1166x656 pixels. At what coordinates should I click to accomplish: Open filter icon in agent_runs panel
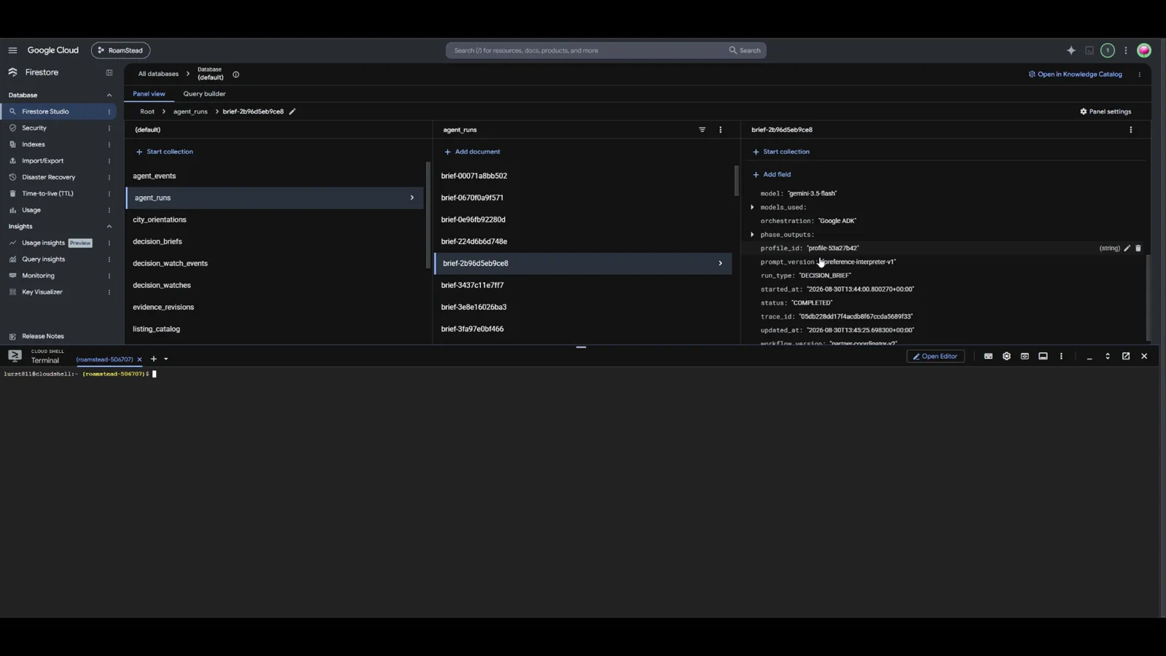click(x=702, y=130)
